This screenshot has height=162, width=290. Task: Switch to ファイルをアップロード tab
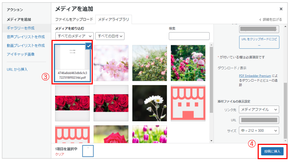click(x=74, y=19)
